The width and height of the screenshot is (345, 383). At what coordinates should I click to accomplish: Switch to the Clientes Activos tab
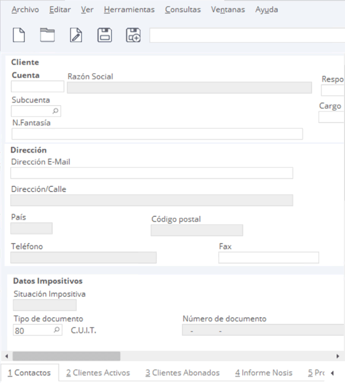pos(99,373)
